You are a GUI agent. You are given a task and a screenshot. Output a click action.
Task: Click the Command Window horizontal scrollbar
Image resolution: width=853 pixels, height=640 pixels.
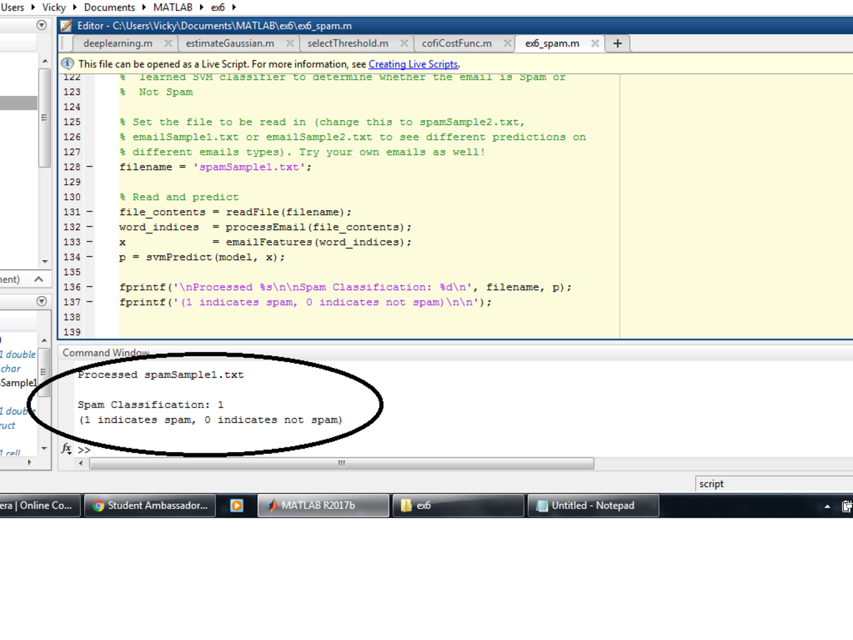(x=341, y=463)
